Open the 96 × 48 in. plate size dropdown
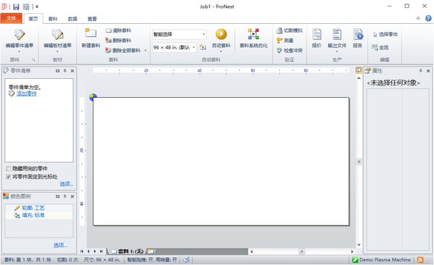This screenshot has height=265, width=434. click(x=194, y=47)
